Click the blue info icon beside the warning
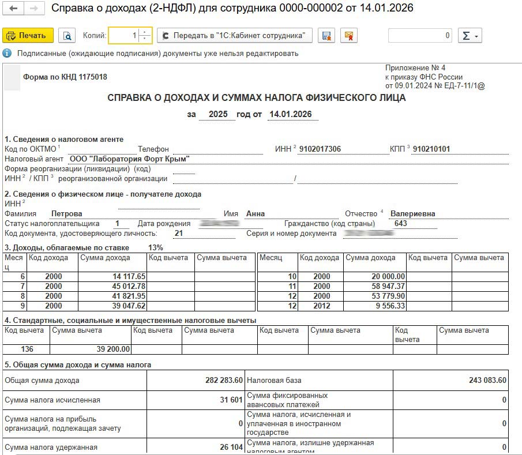 [7, 53]
